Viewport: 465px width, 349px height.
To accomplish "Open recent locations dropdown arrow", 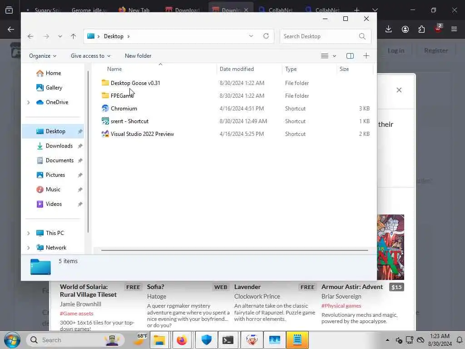I will [x=60, y=36].
